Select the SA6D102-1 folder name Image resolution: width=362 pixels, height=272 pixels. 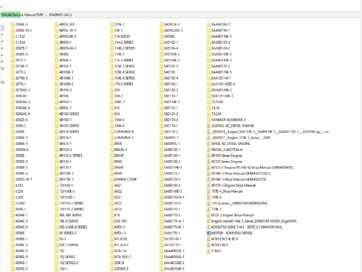pyautogui.click(x=172, y=149)
